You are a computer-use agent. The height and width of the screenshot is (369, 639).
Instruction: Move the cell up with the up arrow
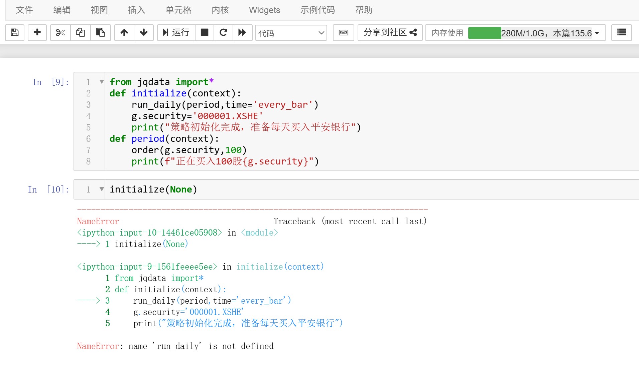tap(124, 32)
